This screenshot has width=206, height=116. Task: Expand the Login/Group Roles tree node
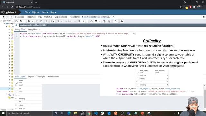pos(7,94)
